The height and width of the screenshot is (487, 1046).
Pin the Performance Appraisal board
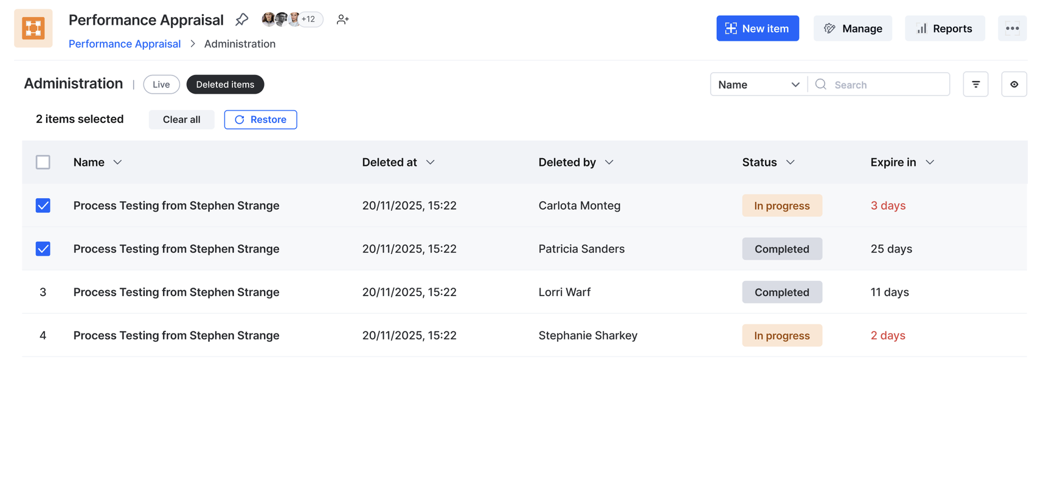(x=242, y=19)
